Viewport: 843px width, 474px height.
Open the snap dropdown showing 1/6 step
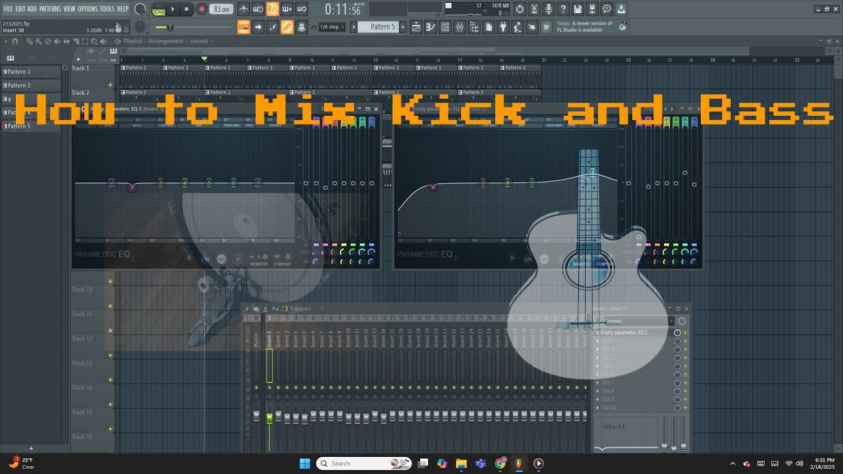pyautogui.click(x=331, y=27)
